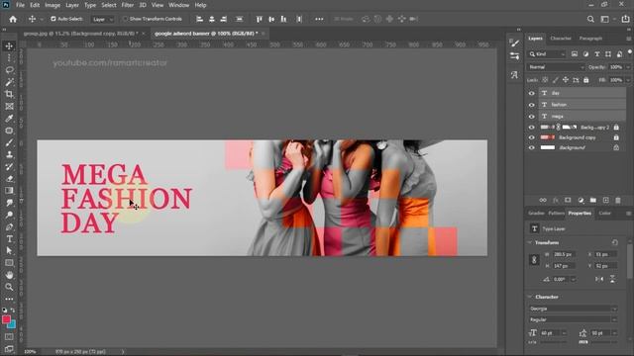Select the Move tool in the toolbox
Screen dimensions: 634x356
(x=9, y=46)
